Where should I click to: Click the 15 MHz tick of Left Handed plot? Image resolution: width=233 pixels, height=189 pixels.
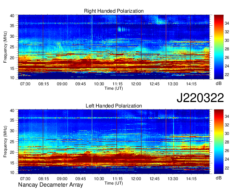12,163
